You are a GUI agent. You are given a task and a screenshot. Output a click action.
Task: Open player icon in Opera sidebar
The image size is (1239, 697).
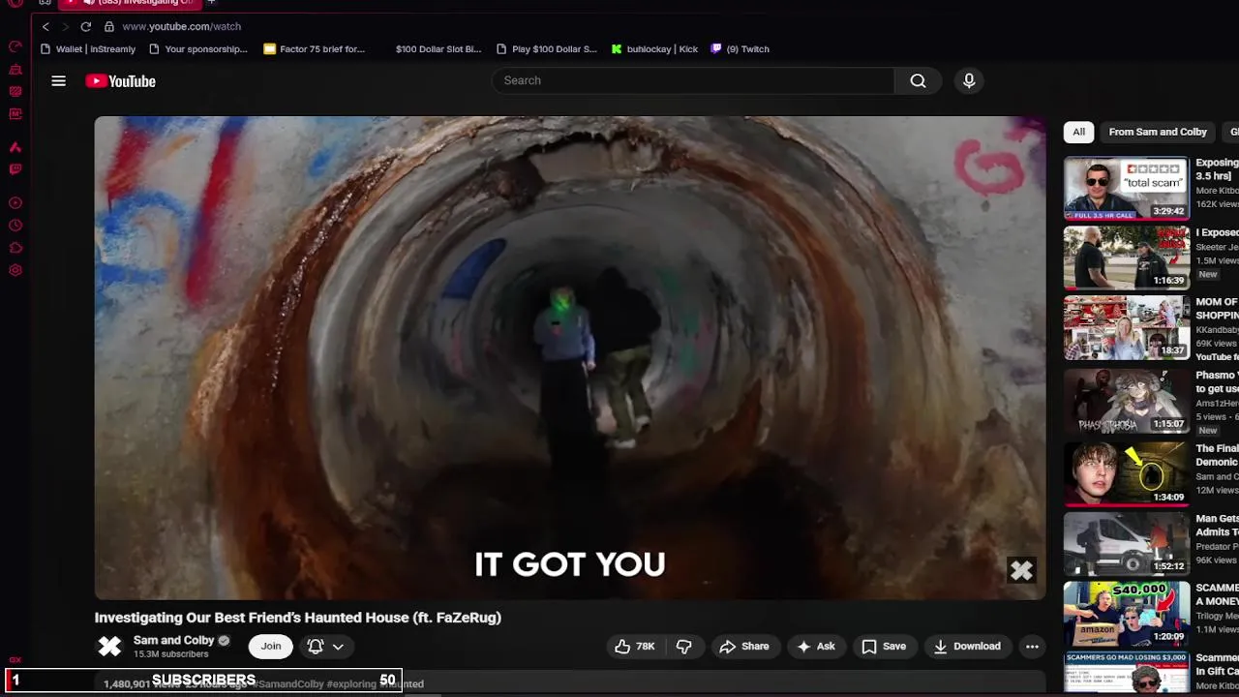pos(15,203)
